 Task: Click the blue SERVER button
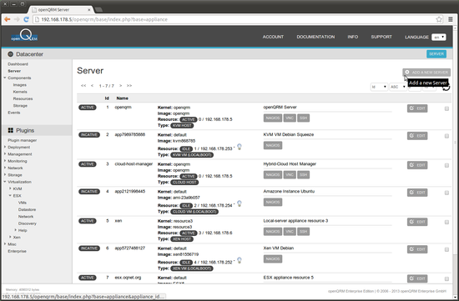(436, 54)
